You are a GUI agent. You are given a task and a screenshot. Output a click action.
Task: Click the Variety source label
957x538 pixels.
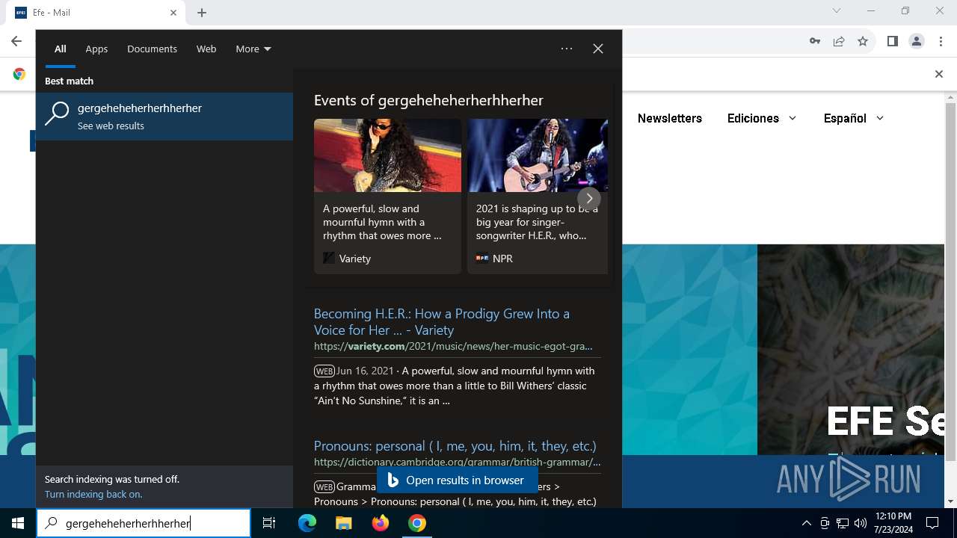point(355,259)
